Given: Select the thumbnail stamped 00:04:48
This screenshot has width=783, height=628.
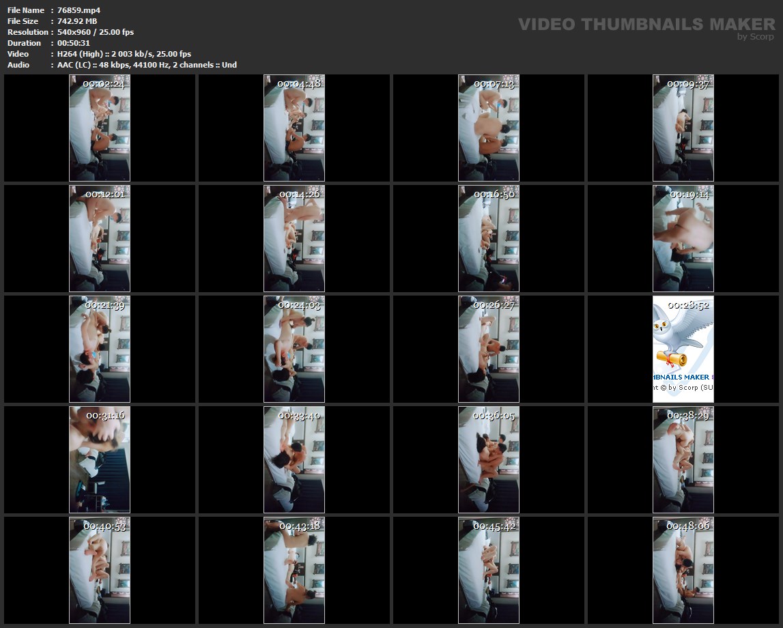Looking at the screenshot, I should click(294, 128).
